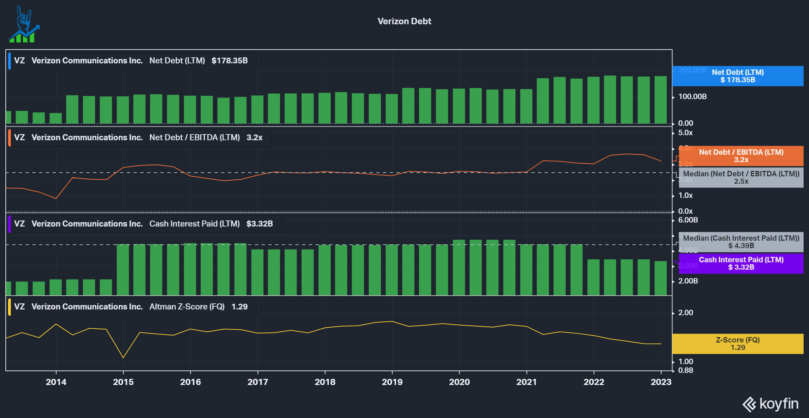Viewport: 809px width, 418px height.
Task: Select the Cash Interest Paid $3.32B legend
Action: point(145,224)
